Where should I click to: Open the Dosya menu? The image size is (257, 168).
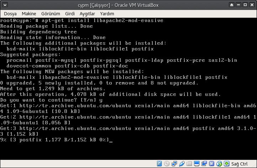click(10, 13)
